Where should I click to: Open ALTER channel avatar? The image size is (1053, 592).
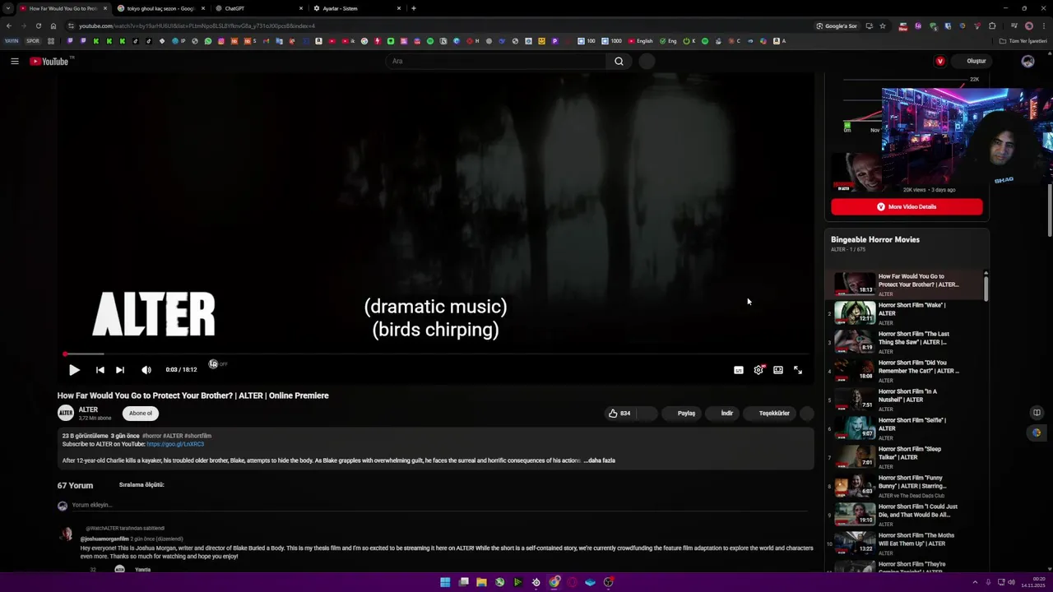[66, 413]
